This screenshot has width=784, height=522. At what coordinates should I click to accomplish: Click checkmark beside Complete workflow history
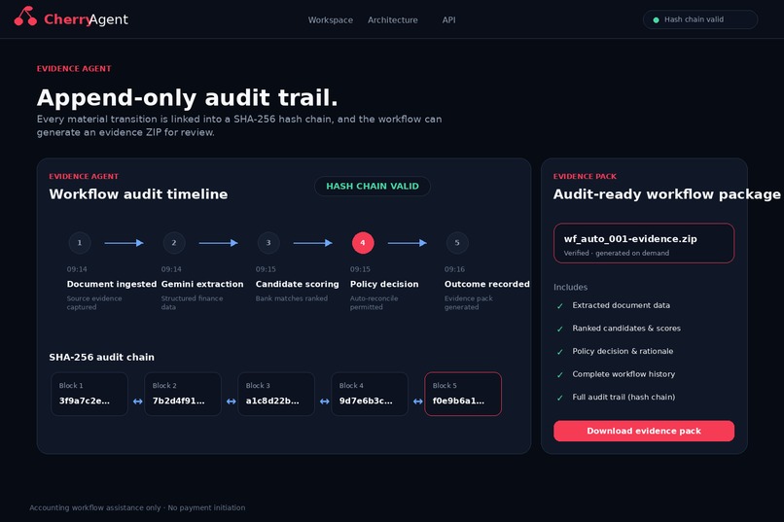(560, 374)
